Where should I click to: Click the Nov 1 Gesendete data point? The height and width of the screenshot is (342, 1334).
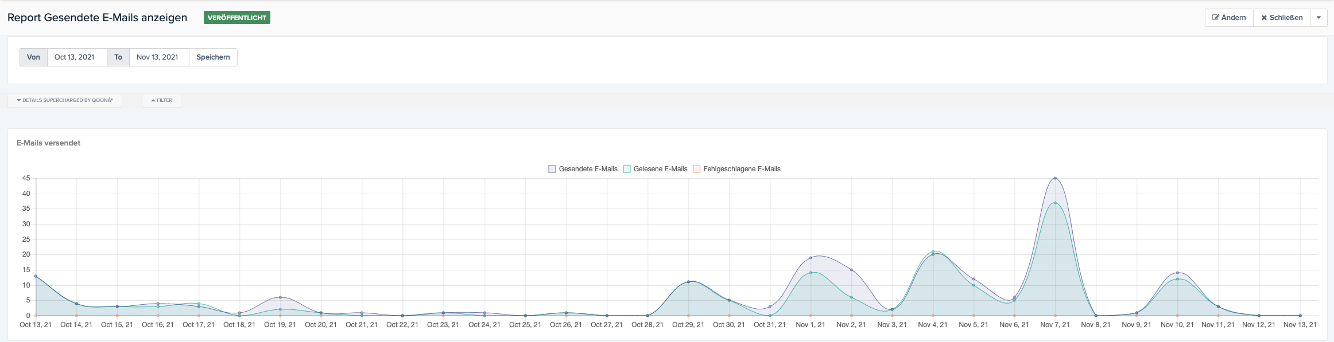point(811,258)
